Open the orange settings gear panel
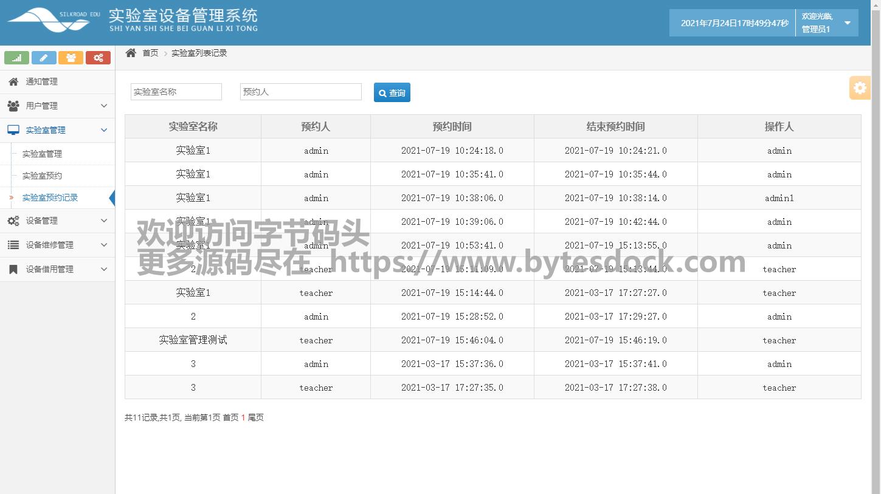The image size is (881, 494). (x=860, y=88)
